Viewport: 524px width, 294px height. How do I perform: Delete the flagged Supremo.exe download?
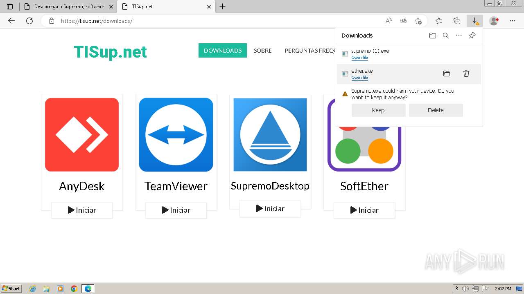pos(436,110)
